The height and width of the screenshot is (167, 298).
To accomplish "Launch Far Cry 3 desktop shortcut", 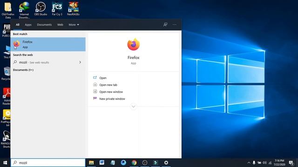I will click(57, 9).
